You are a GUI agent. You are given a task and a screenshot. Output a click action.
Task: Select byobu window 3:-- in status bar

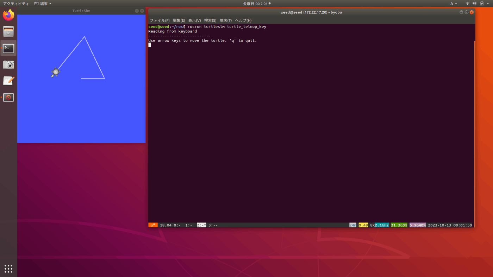pyautogui.click(x=213, y=225)
